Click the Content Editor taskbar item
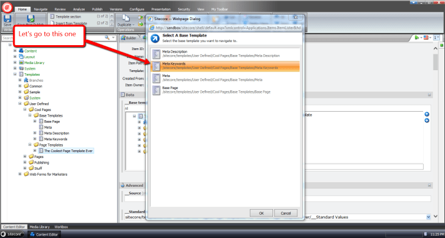This screenshot has height=238, width=445. coord(44,234)
